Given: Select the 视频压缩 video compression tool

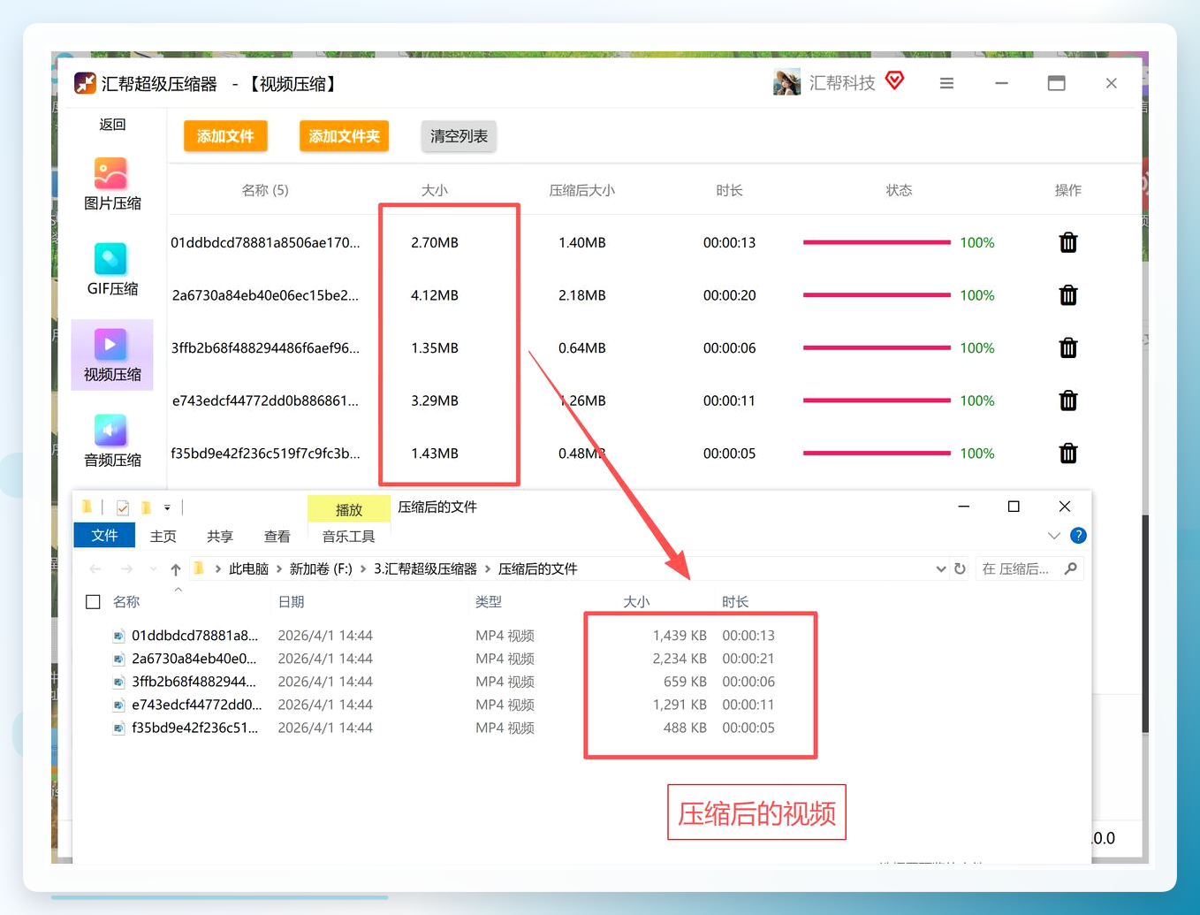Looking at the screenshot, I should 112,355.
